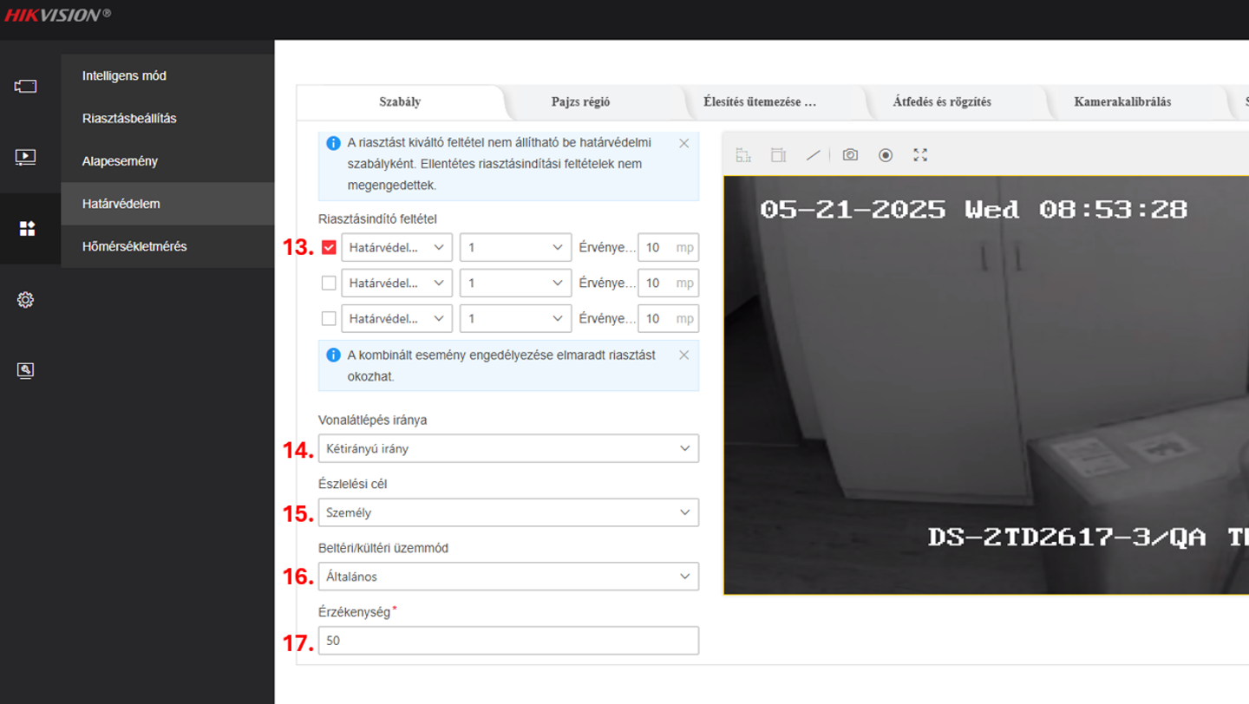
Task: Enable the second alarm condition checkbox
Action: pos(329,283)
